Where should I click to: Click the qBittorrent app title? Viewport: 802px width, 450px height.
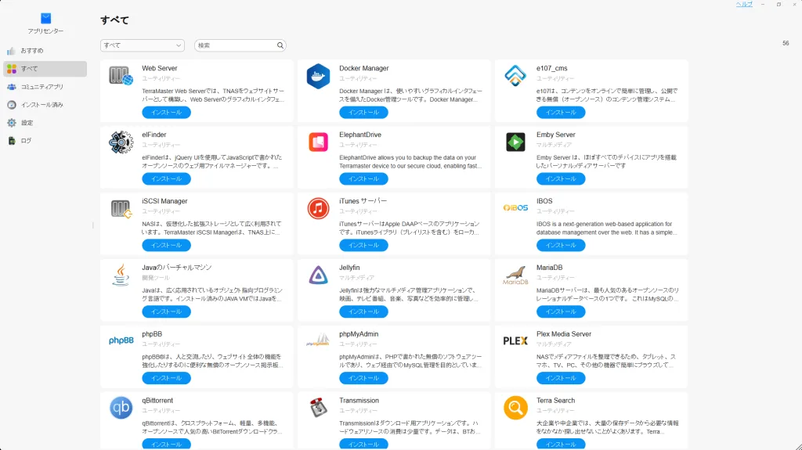157,401
